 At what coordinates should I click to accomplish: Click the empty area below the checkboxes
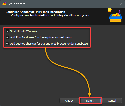pos(25,71)
